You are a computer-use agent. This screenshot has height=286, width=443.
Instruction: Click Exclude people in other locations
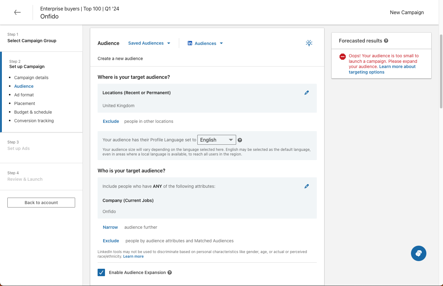111,121
